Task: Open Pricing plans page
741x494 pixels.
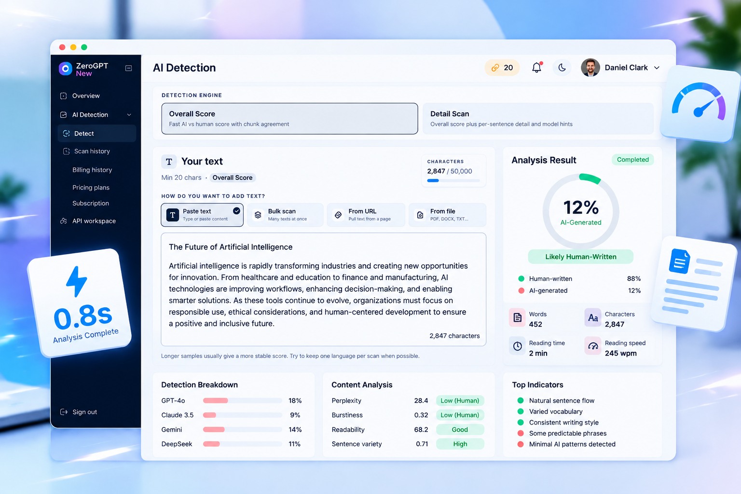Action: 91,188
